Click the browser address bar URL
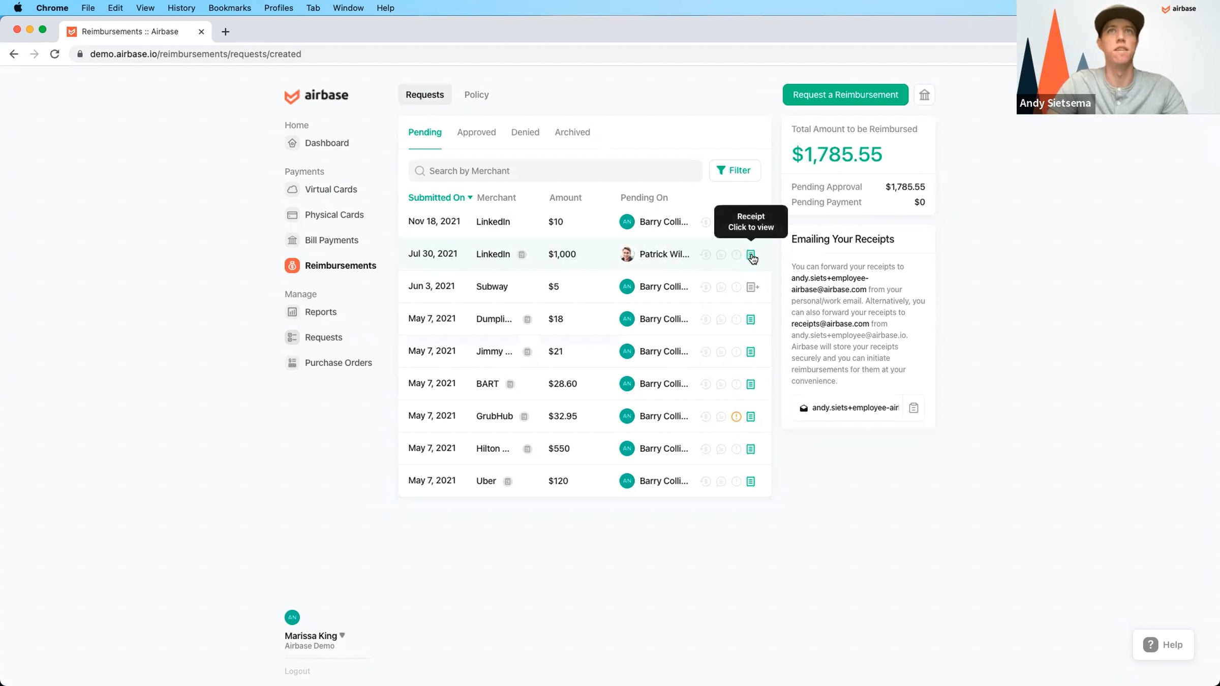The image size is (1220, 686). tap(196, 54)
